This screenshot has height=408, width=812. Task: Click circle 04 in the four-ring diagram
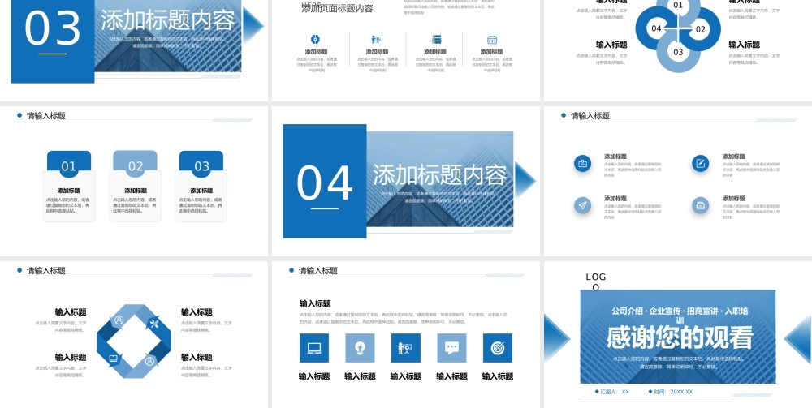click(656, 28)
